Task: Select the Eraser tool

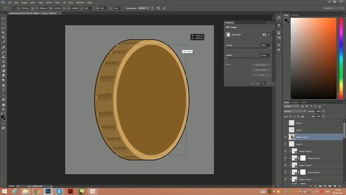Action: (x=3, y=66)
